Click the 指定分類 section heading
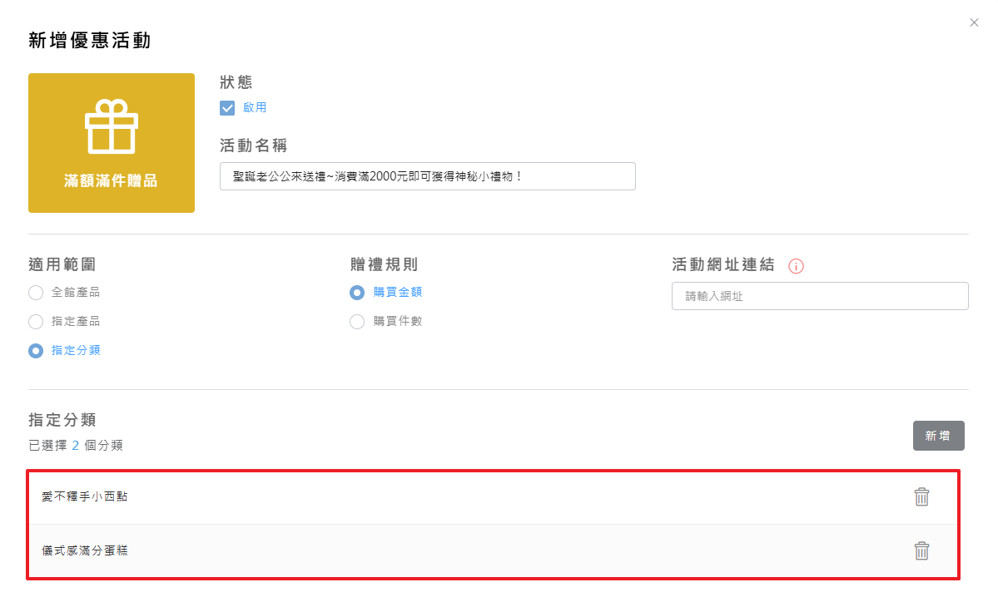Screen dimensions: 998x602 click(62, 419)
